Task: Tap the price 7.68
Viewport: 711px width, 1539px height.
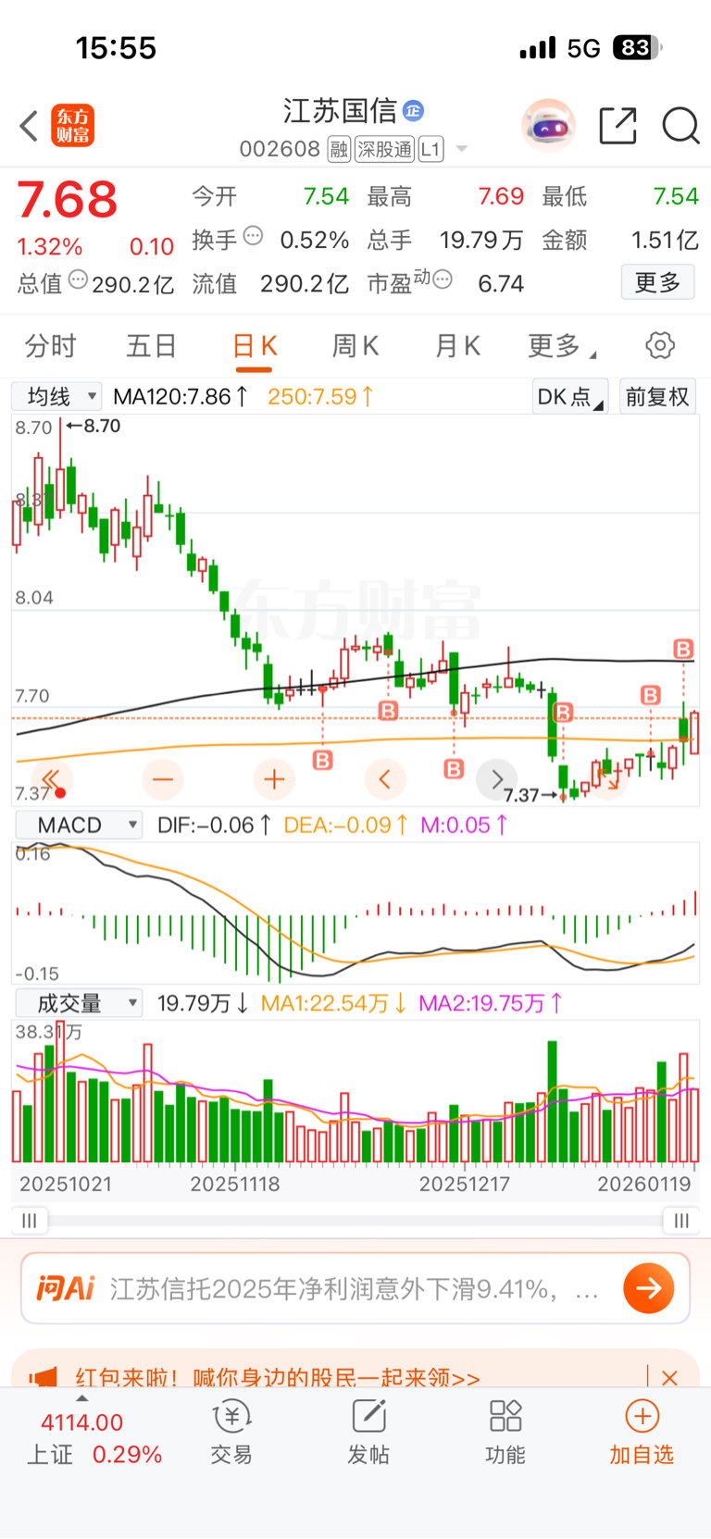Action: [x=68, y=200]
